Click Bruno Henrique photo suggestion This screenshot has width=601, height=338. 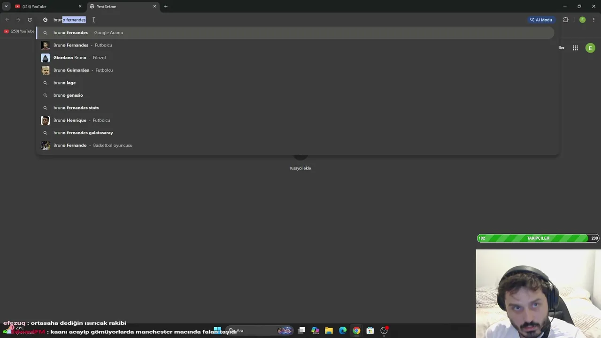45,120
